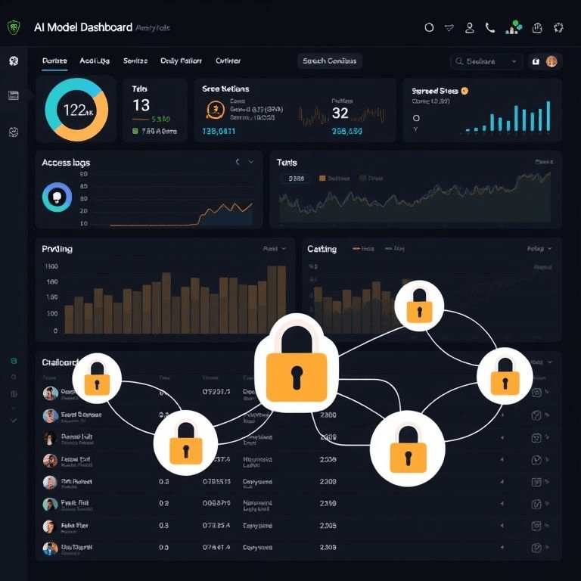Viewport: 581px width, 581px height.
Task: Open the Fyark Ttal name in the table
Action: point(75,503)
